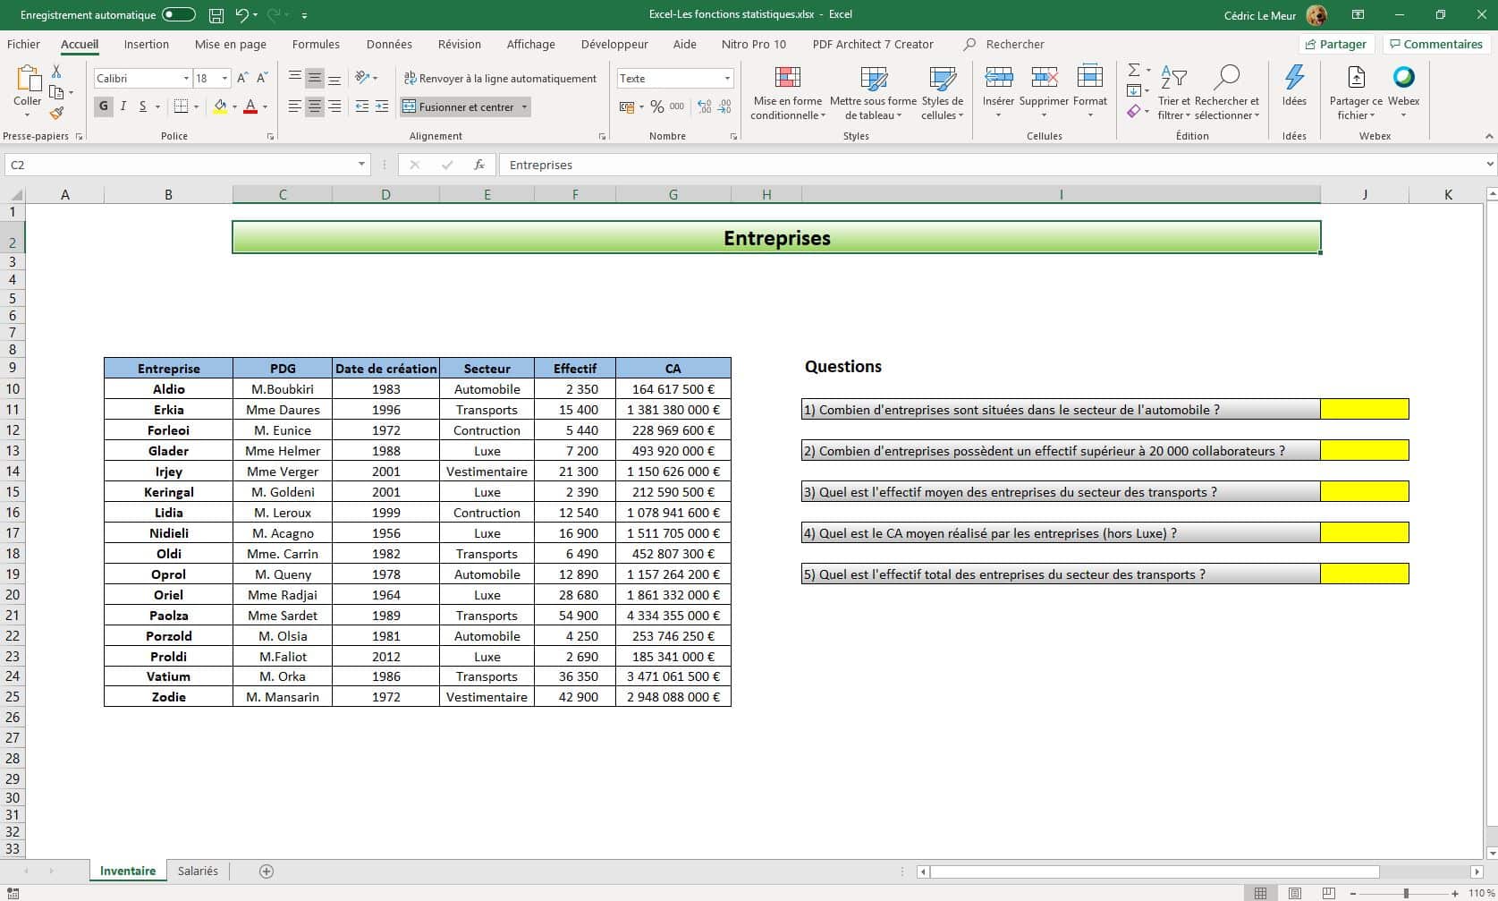This screenshot has width=1498, height=901.
Task: Toggle center horizontal alignment
Action: tap(315, 106)
